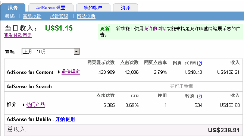Go to 高级报告 page
The image size is (244, 136).
point(32,16)
